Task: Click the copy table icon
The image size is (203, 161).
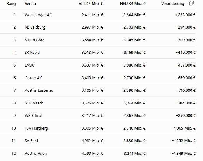Action: (191, 3)
